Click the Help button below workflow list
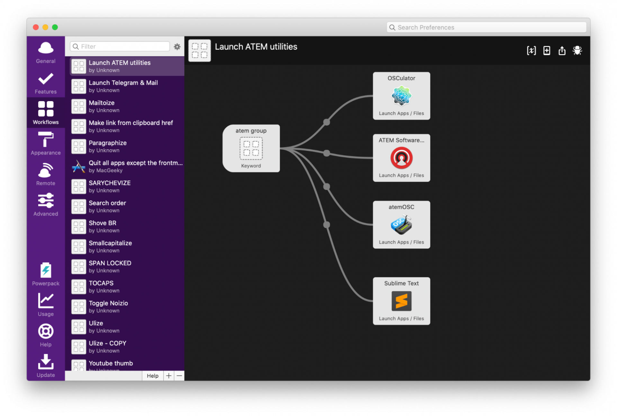The height and width of the screenshot is (416, 617). pos(152,376)
